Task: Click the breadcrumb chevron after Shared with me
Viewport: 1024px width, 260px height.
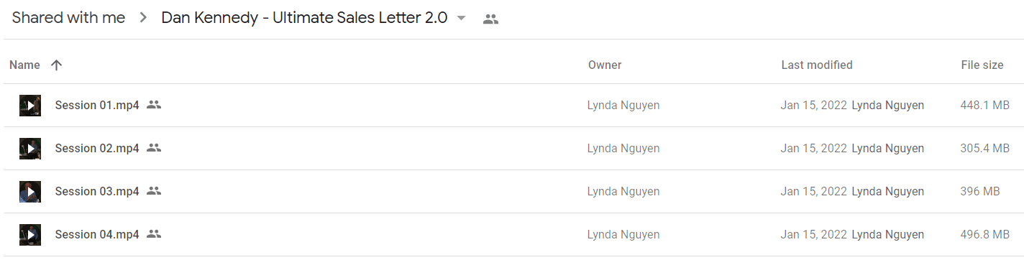Action: tap(143, 19)
